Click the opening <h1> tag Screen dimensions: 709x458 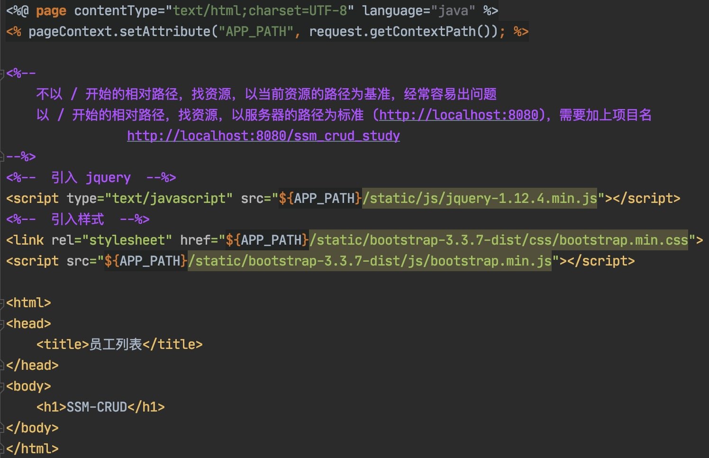pos(51,407)
